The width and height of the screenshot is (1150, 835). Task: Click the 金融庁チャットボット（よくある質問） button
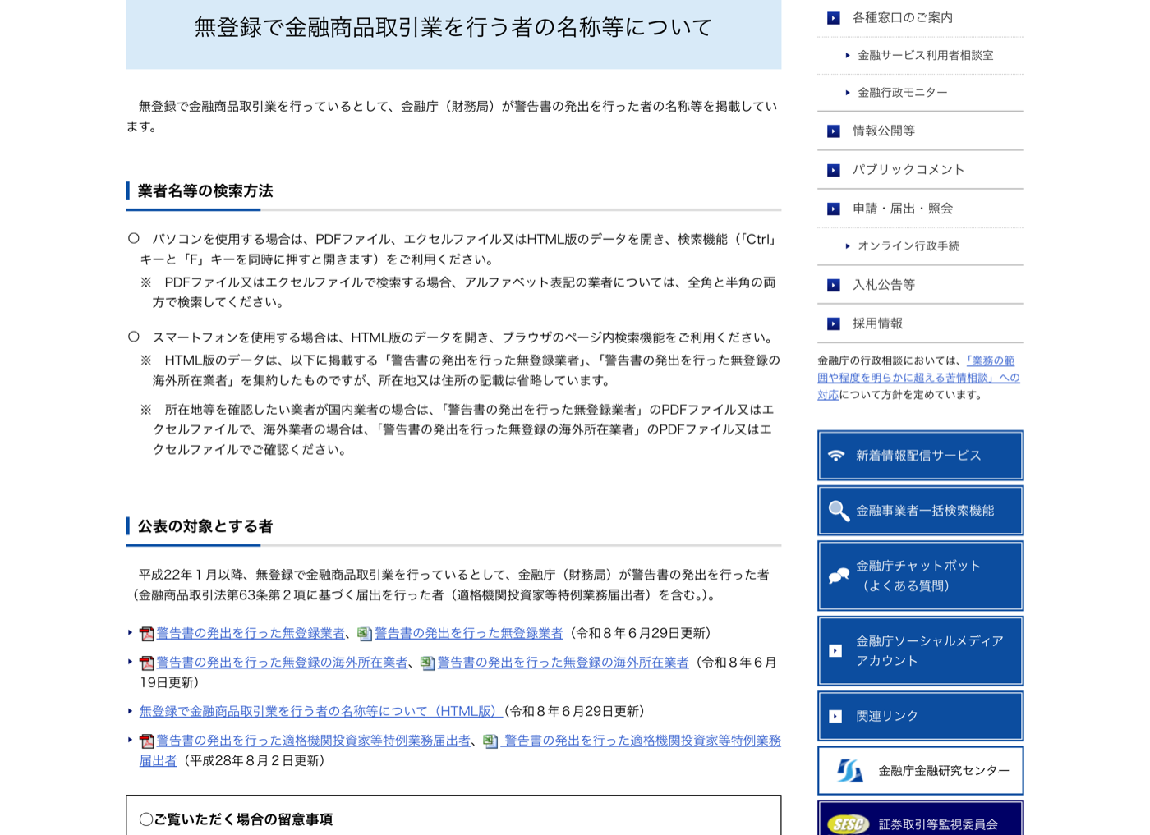coord(920,576)
